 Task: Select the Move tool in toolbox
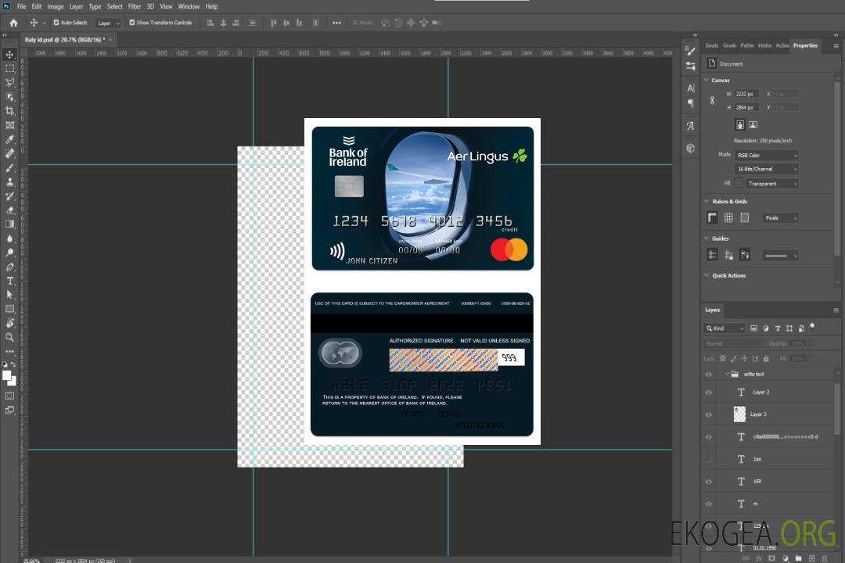tap(9, 55)
